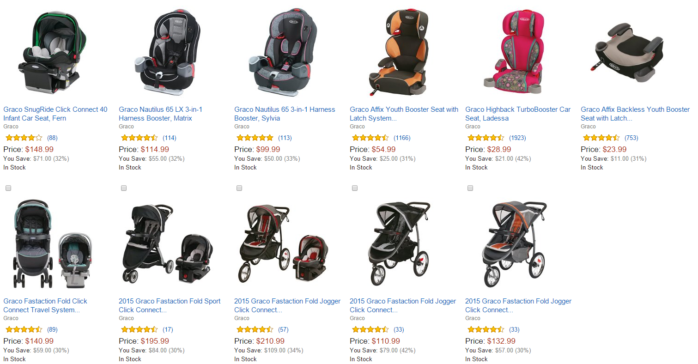Open the 1923 reviews count link
The width and height of the screenshot is (698, 364).
tap(517, 138)
